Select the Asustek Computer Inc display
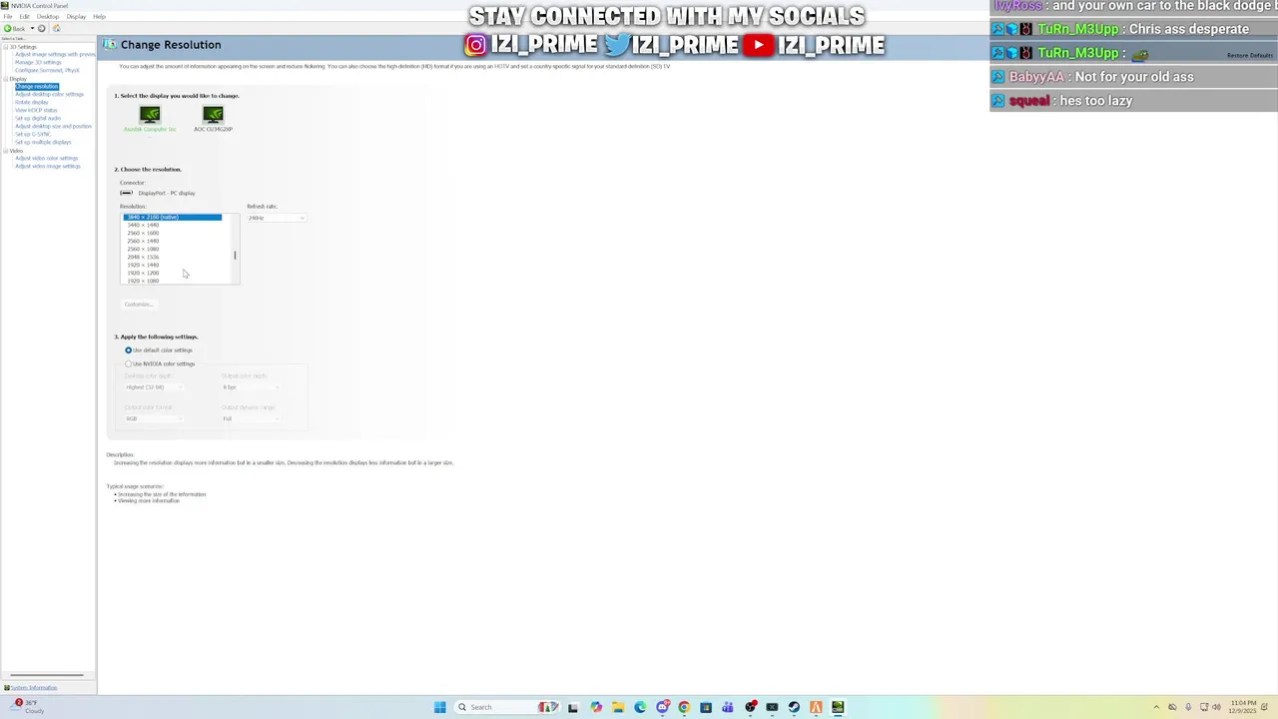 pyautogui.click(x=150, y=119)
